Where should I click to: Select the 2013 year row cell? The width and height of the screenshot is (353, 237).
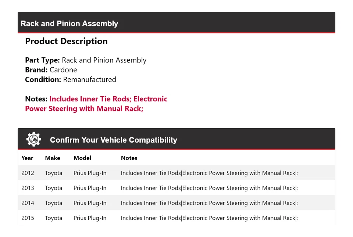[28, 188]
